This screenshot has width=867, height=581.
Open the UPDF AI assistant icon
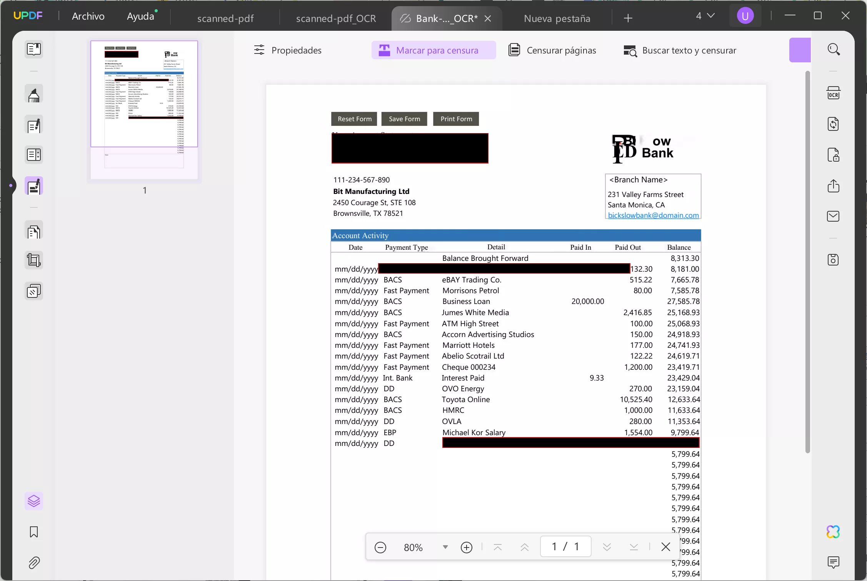(x=834, y=532)
